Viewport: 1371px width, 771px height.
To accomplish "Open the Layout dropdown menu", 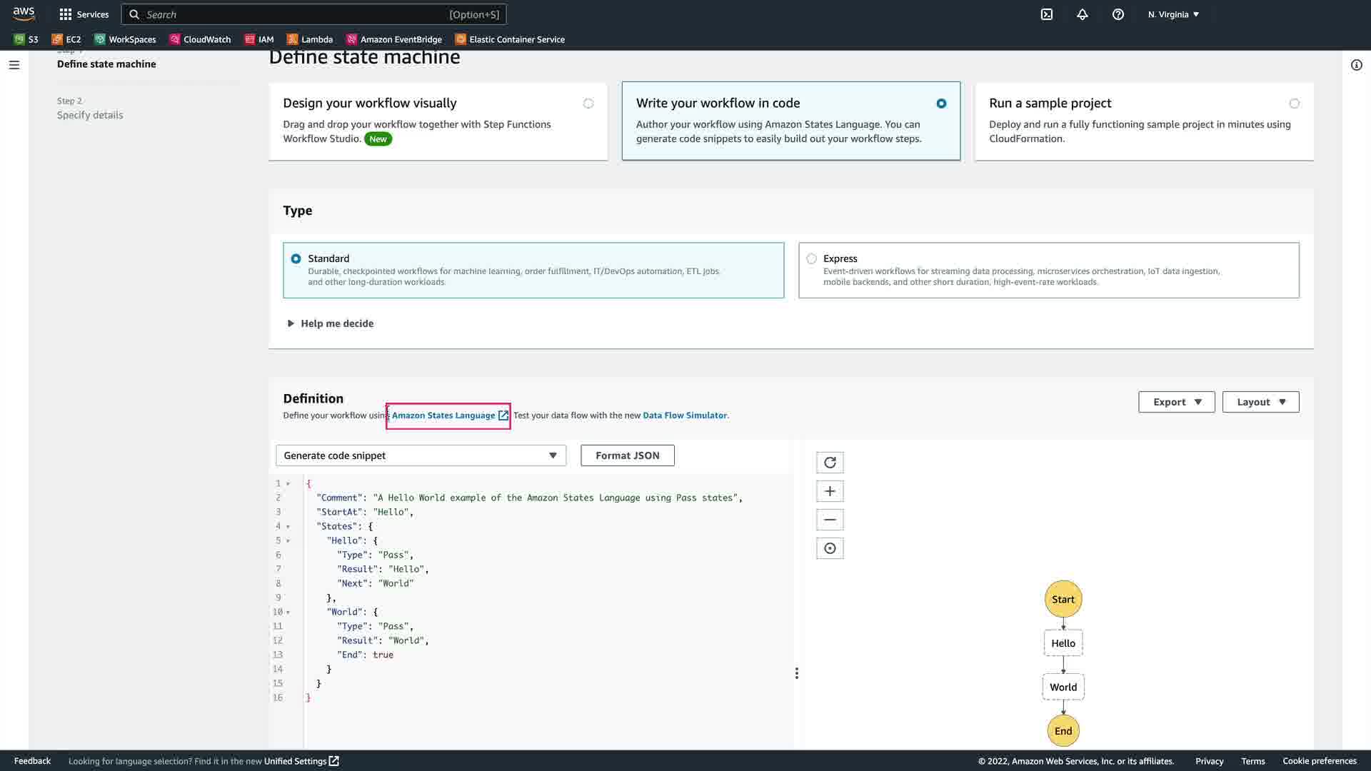I will click(x=1260, y=402).
